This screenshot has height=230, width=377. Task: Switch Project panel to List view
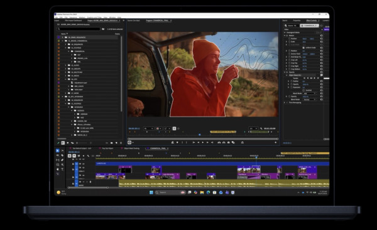click(x=63, y=143)
